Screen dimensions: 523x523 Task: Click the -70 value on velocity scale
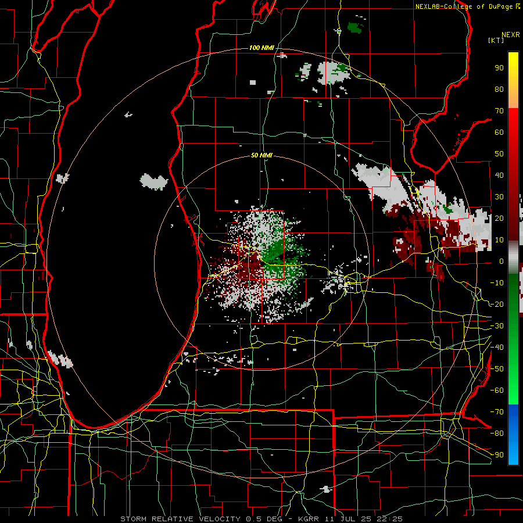pyautogui.click(x=497, y=412)
